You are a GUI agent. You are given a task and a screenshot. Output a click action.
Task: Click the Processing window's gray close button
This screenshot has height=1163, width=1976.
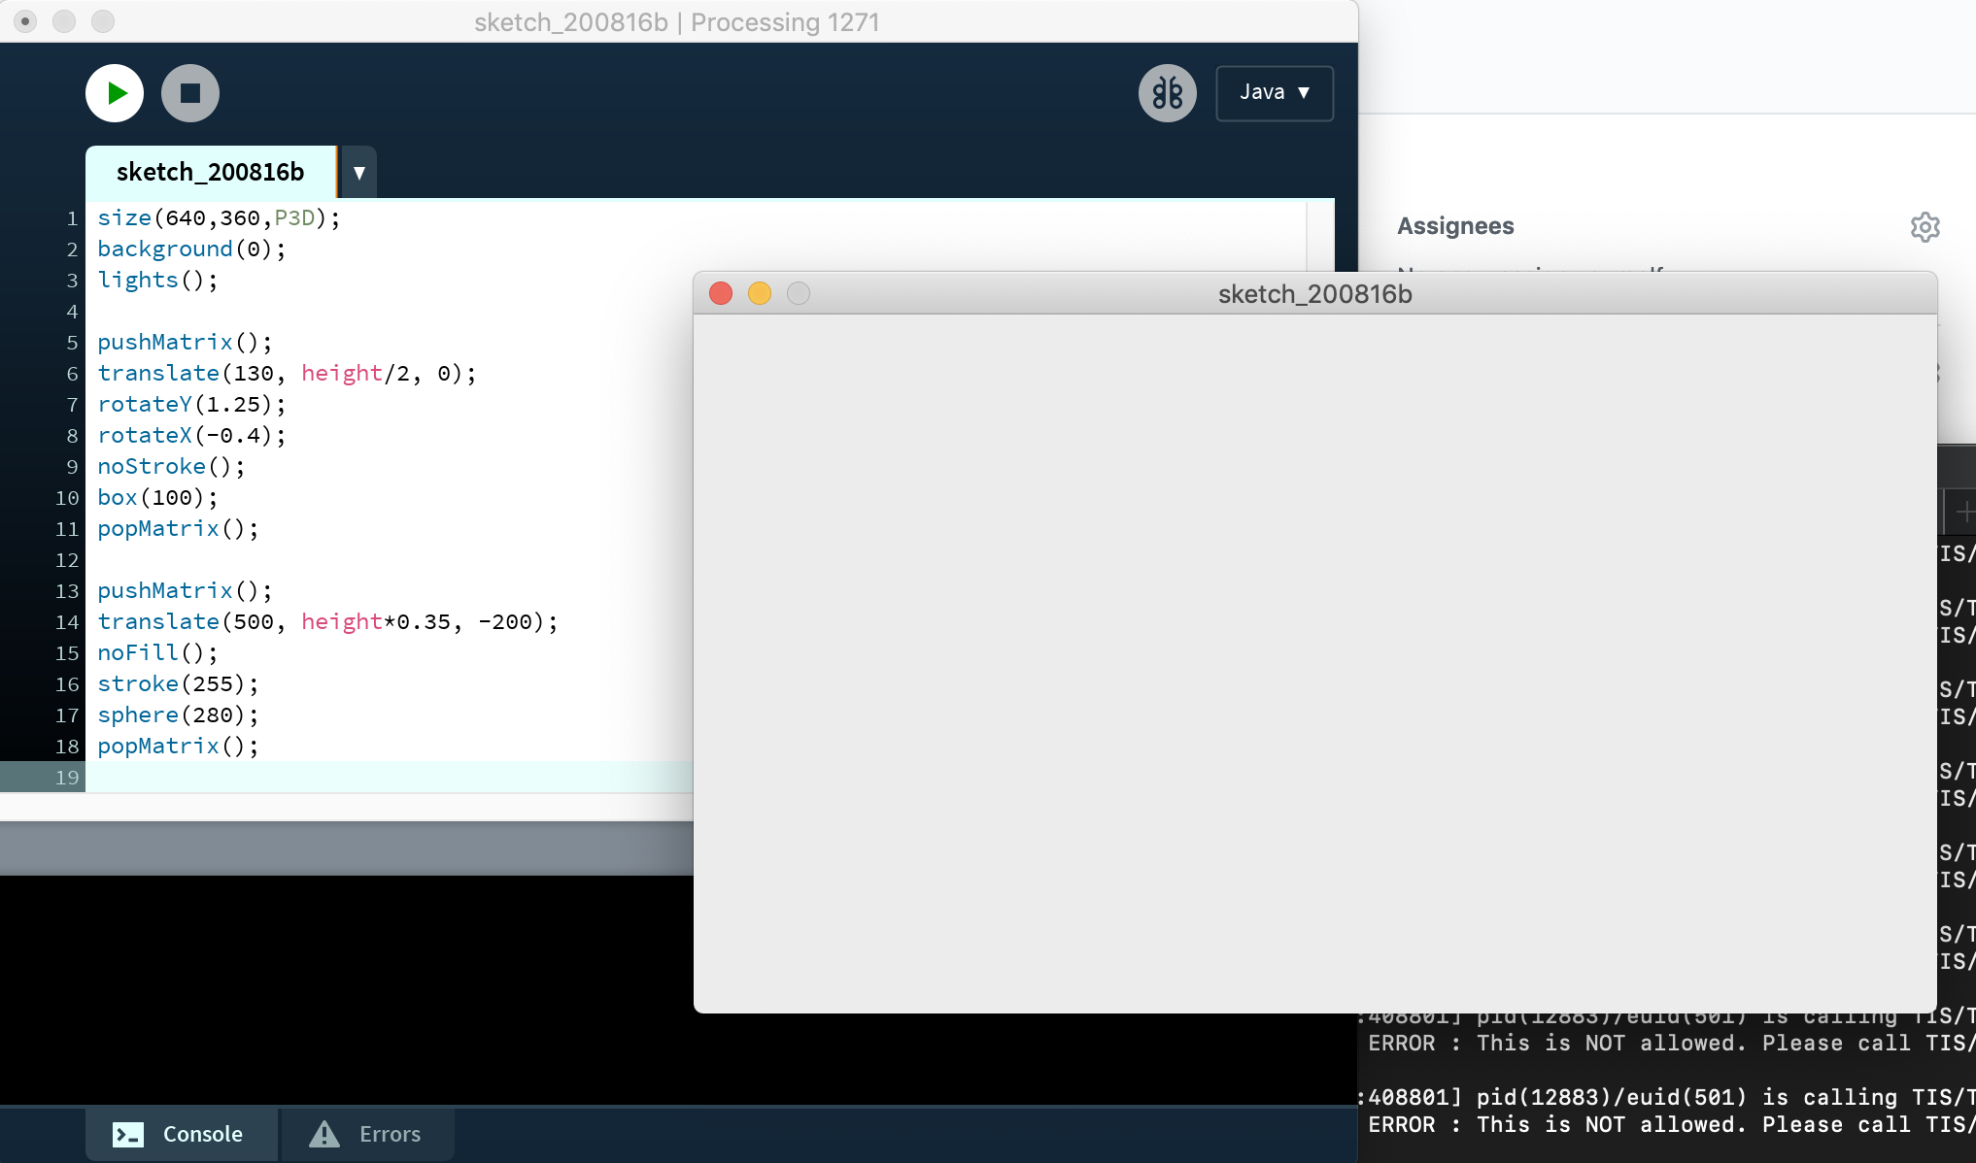point(26,21)
